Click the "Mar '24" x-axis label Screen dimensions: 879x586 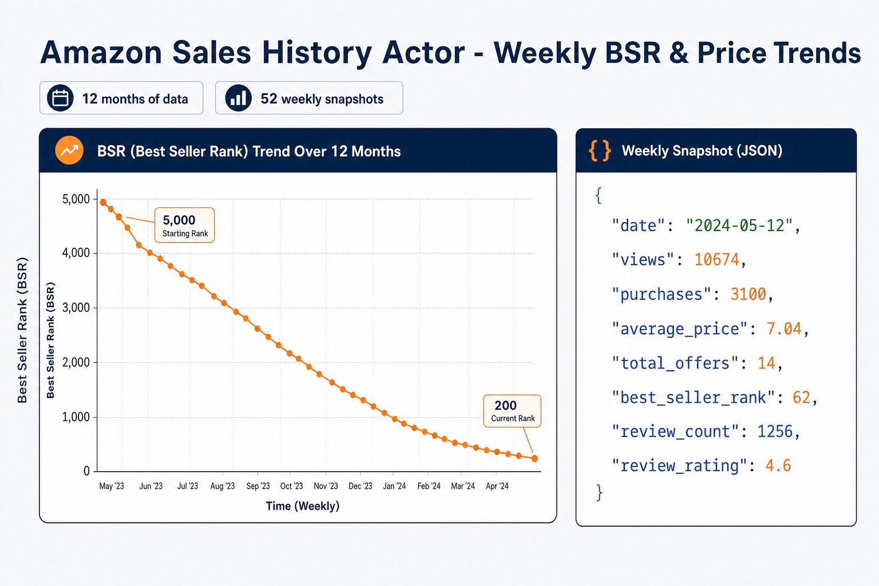[463, 486]
